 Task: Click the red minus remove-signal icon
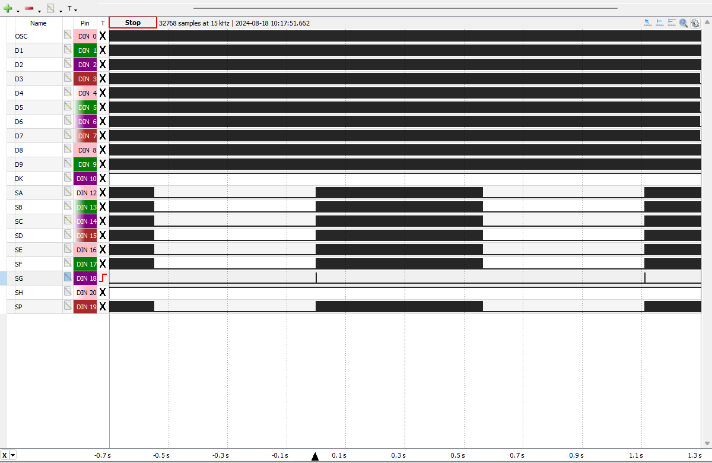29,9
